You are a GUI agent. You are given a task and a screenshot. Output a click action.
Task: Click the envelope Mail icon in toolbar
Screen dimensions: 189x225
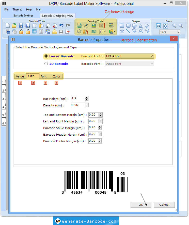(x=55, y=31)
